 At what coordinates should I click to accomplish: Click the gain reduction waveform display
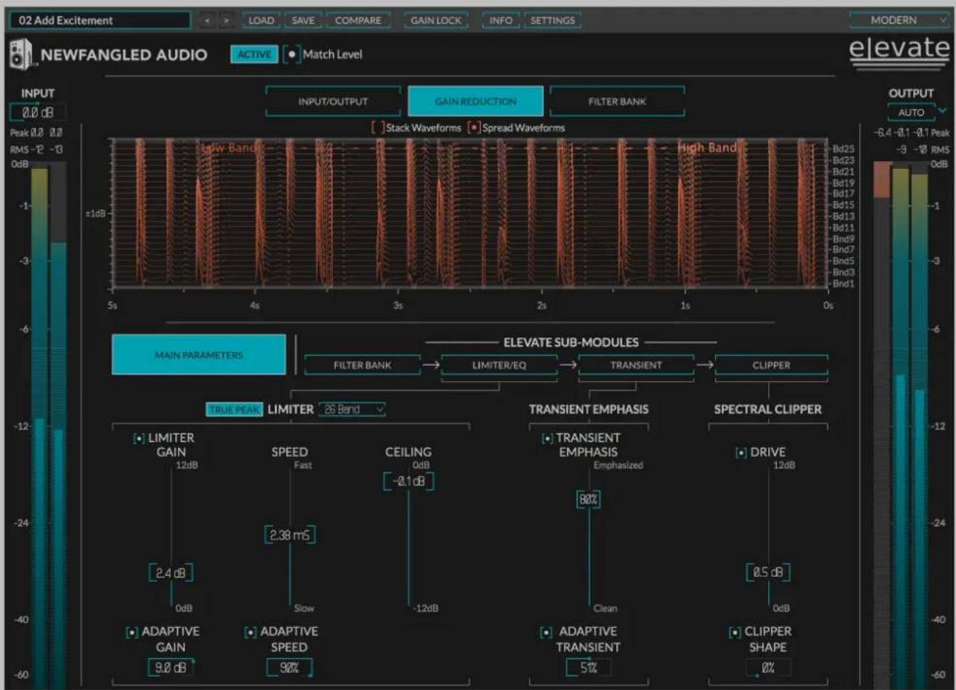coord(470,215)
